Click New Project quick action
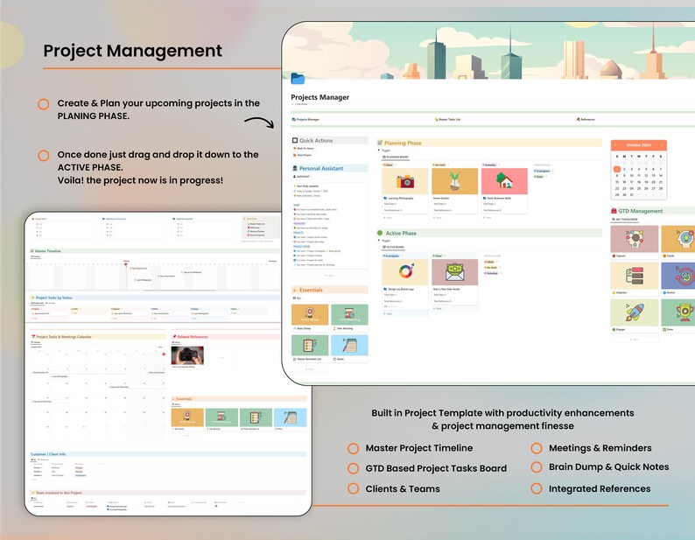The height and width of the screenshot is (540, 695). pos(302,155)
